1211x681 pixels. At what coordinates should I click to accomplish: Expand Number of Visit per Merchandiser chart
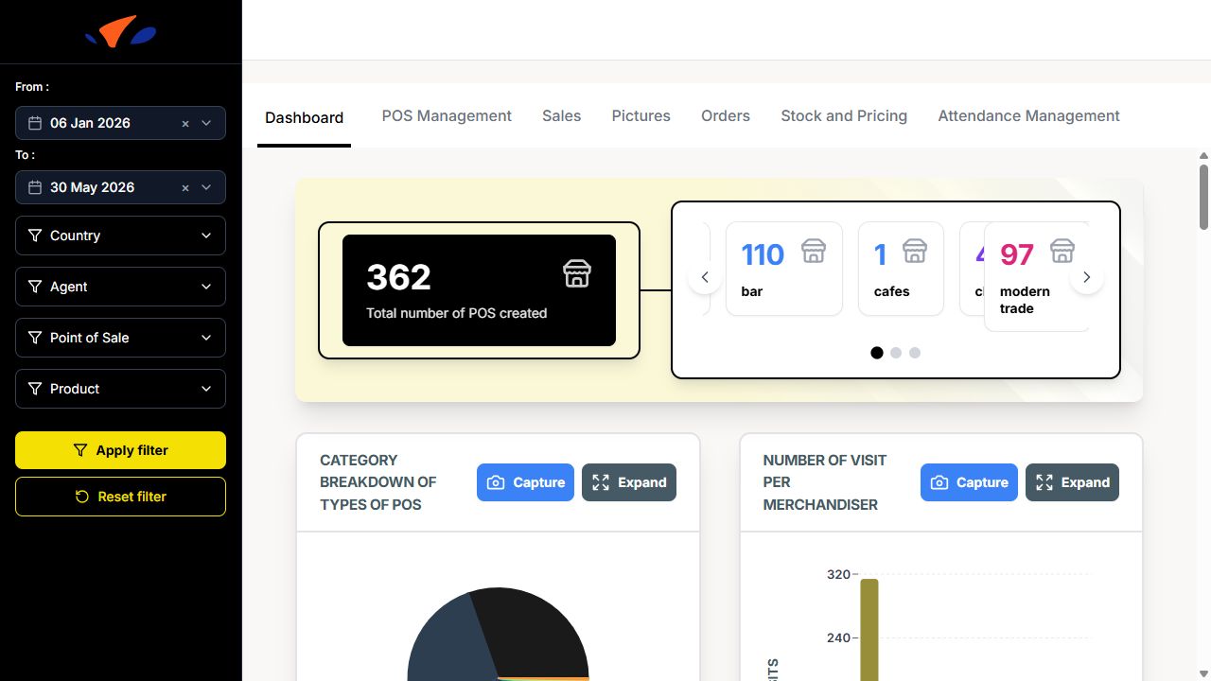coord(1072,482)
